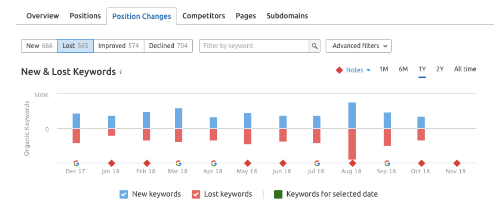498x216 pixels.
Task: Click the search magnifier icon
Action: click(x=315, y=46)
